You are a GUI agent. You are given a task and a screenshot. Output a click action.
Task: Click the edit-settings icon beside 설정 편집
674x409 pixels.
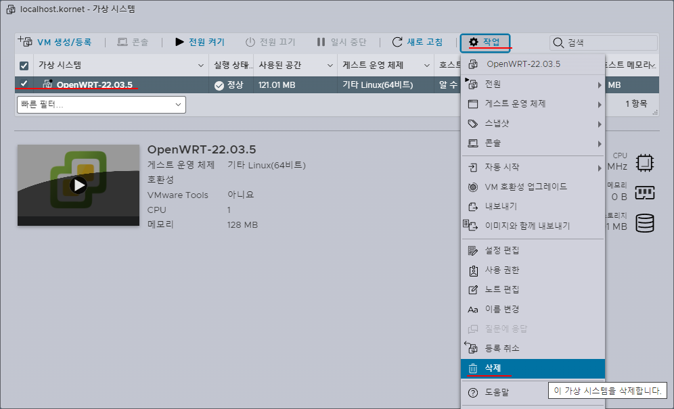click(473, 250)
